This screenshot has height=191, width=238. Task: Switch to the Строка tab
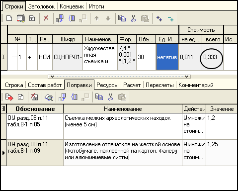[x=14, y=85]
